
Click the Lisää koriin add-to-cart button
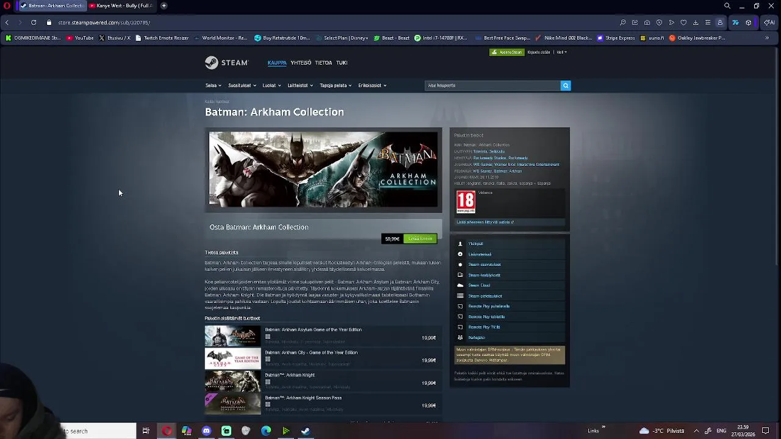click(420, 238)
